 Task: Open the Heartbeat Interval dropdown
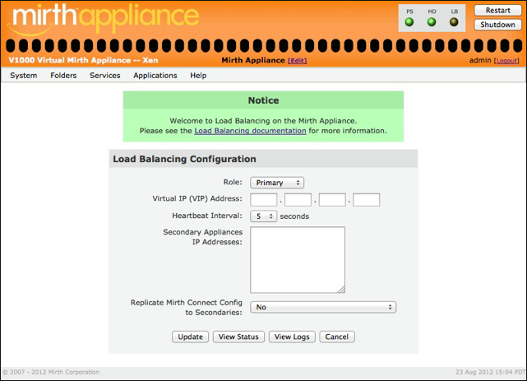pyautogui.click(x=263, y=216)
